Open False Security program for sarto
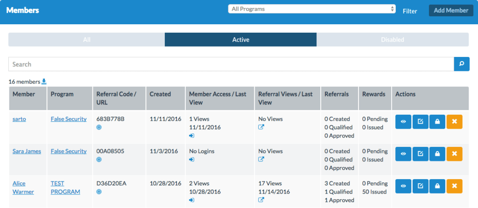Viewport: 478px width, 208px height. pos(69,119)
